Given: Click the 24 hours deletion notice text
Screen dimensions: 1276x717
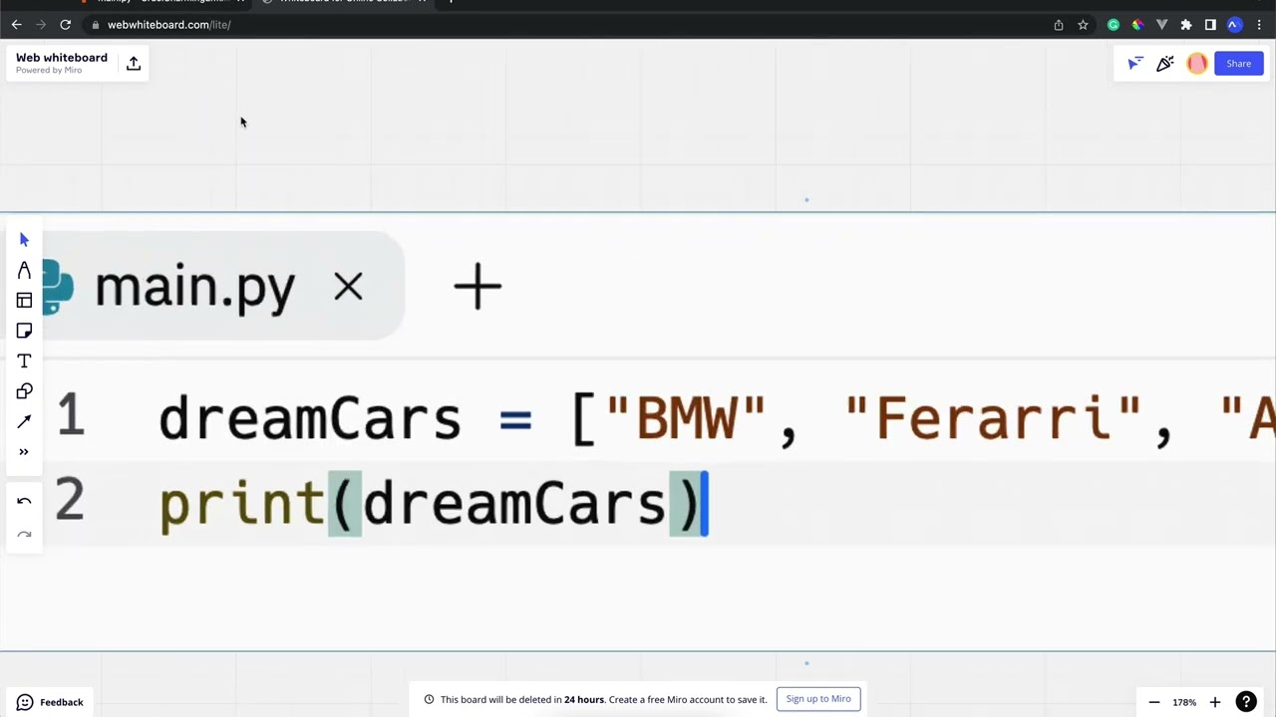Looking at the screenshot, I should (604, 700).
